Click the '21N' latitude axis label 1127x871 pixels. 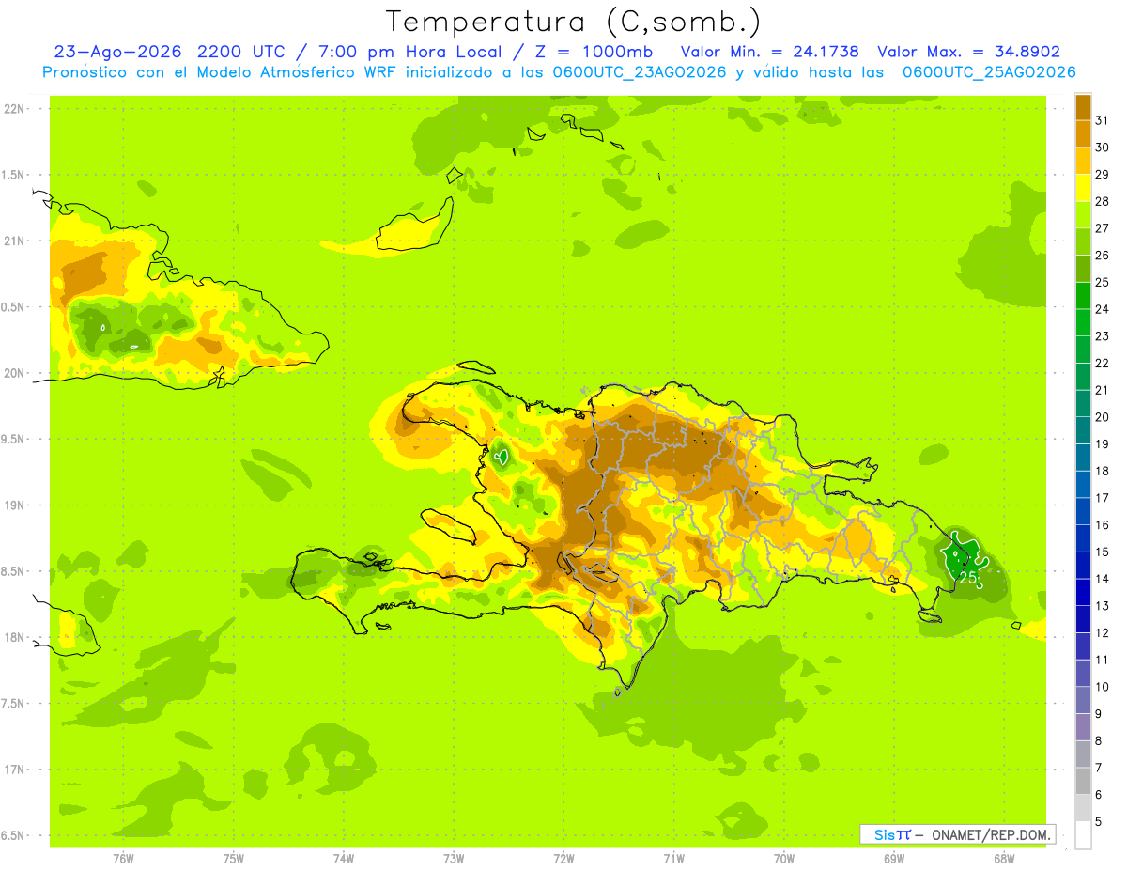14,241
